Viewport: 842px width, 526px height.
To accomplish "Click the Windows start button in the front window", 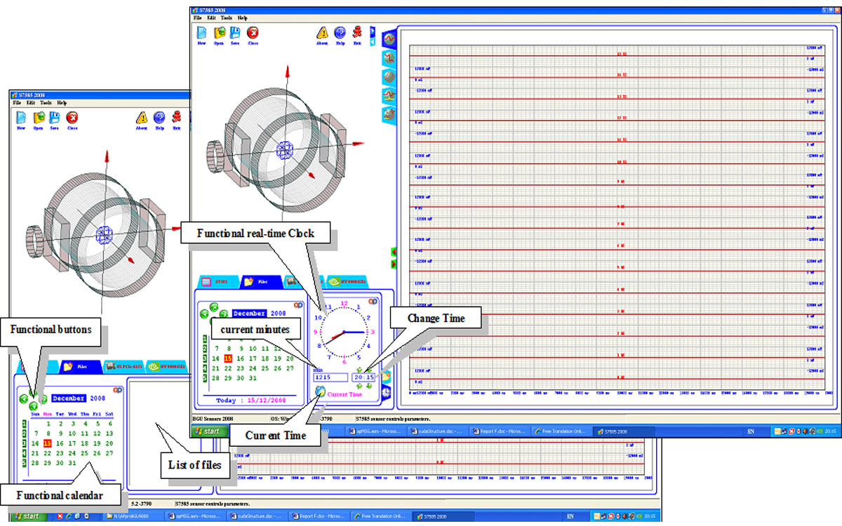I will coord(208,431).
